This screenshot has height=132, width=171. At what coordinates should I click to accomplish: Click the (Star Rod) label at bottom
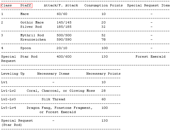coord(11,125)
